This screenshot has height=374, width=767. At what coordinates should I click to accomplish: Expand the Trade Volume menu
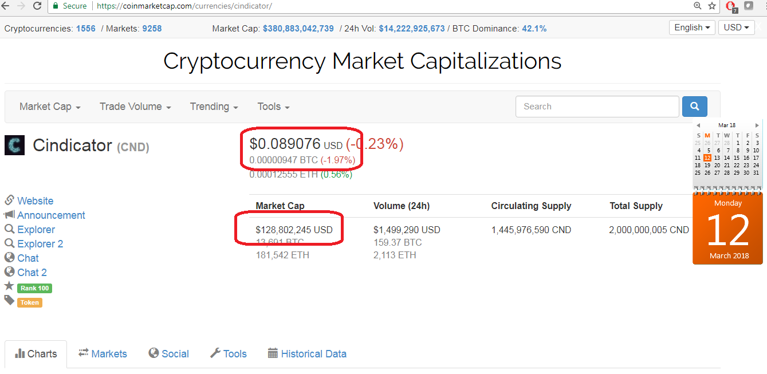(x=135, y=107)
